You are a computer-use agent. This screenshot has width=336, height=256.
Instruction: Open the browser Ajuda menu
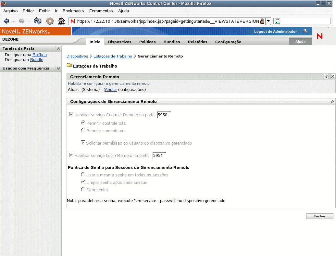123,11
